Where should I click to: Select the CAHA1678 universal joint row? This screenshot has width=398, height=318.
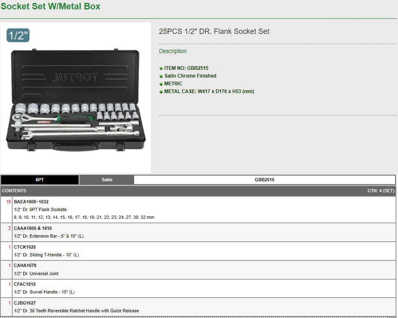tap(25, 265)
